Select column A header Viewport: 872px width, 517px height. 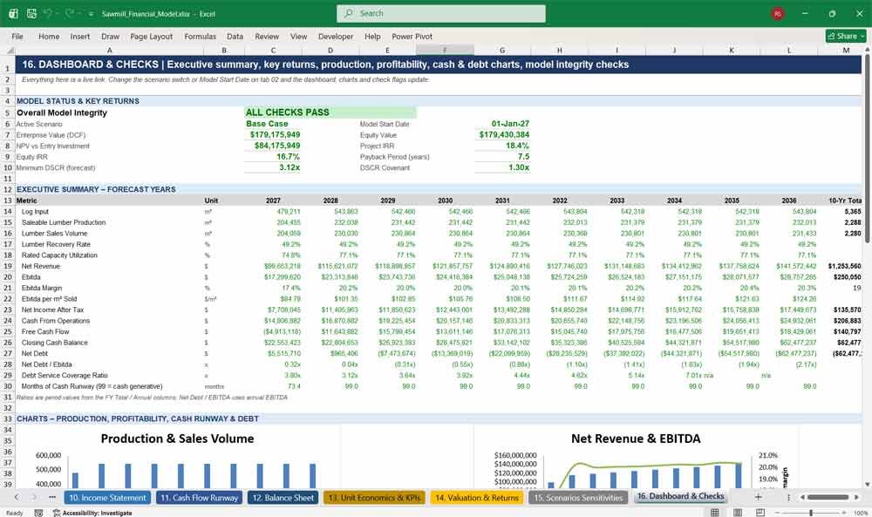[109, 50]
